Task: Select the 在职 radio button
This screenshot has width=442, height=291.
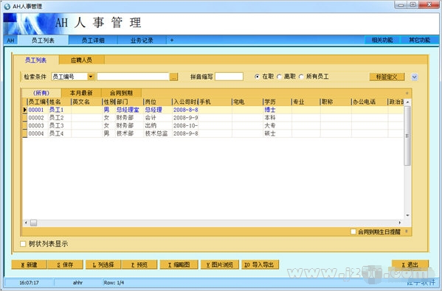Action: (257, 77)
